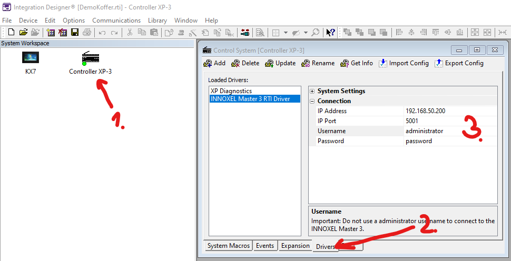Click the Open file folder icon
The width and height of the screenshot is (511, 261).
point(23,32)
